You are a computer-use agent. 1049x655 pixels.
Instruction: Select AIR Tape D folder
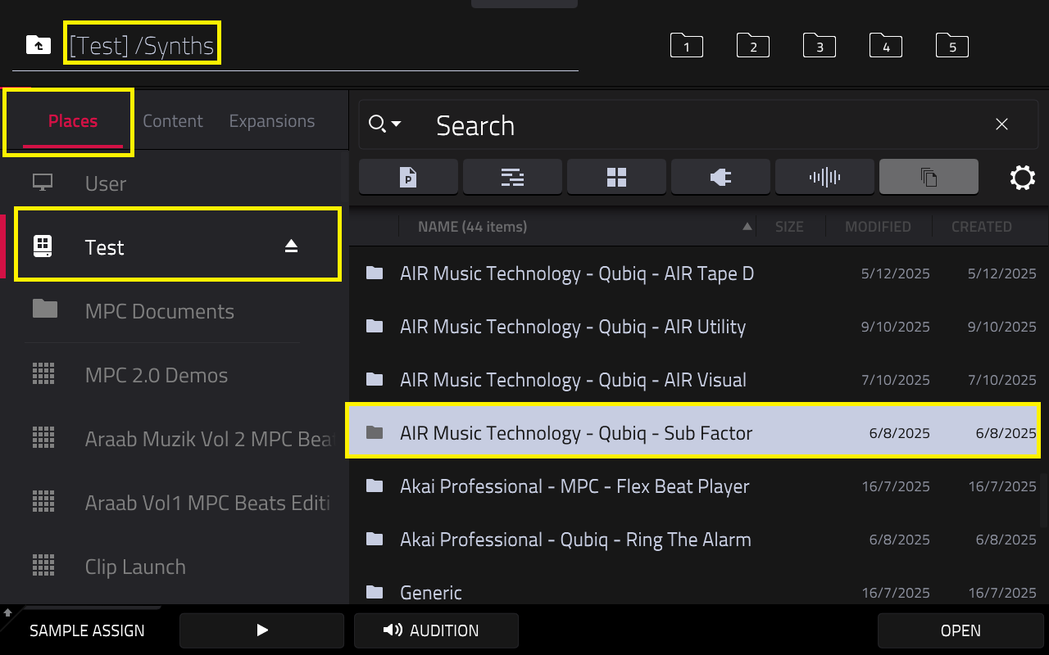(694, 273)
